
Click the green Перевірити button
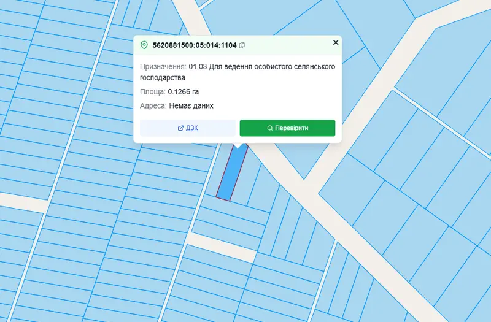(x=287, y=128)
